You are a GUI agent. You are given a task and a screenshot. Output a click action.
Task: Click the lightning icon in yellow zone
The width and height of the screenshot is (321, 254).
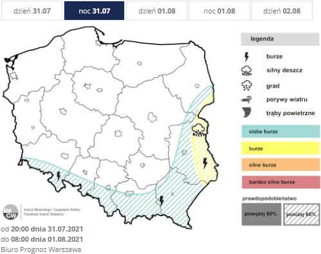coord(205,163)
